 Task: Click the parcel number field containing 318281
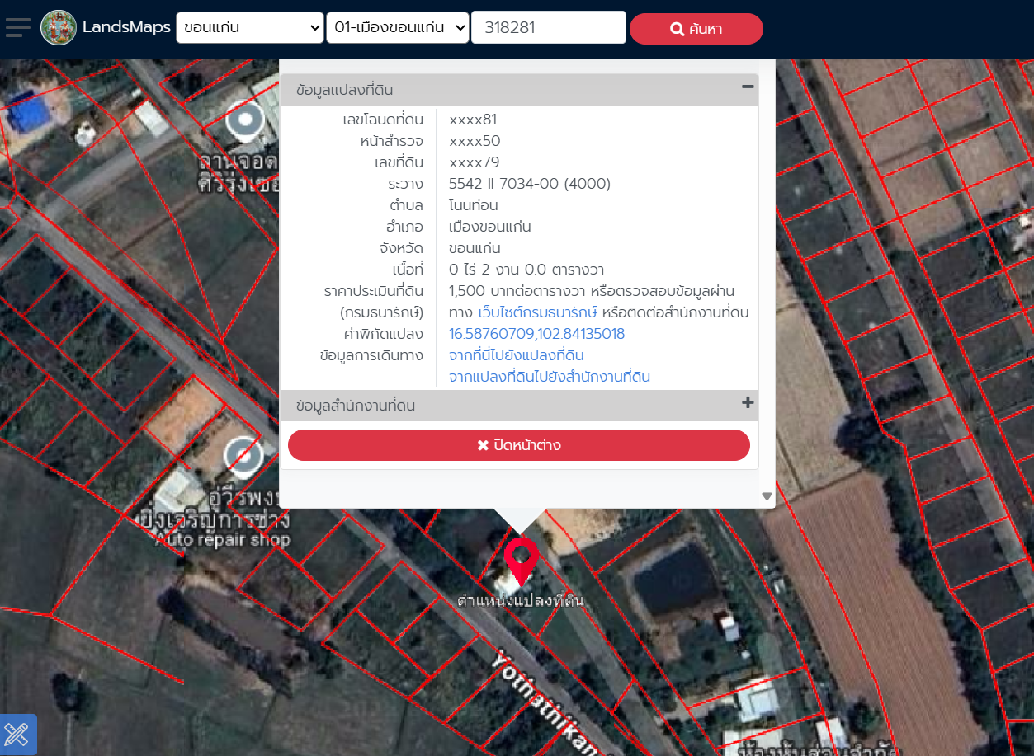548,27
